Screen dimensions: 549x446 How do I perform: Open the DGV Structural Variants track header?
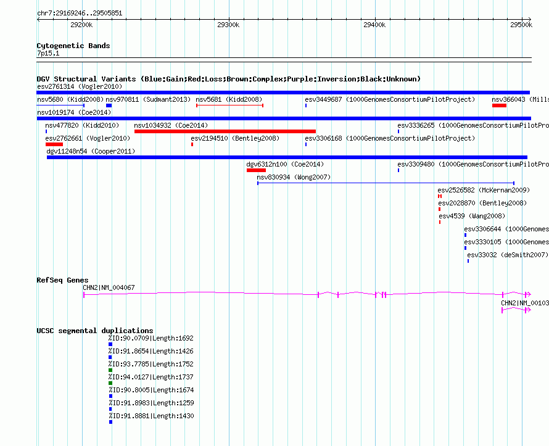[x=228, y=79]
